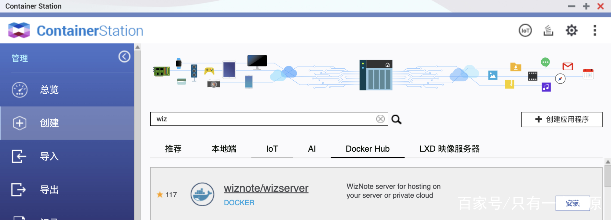The image size is (611, 220).
Task: Minimize the Container Station window
Action: (572, 6)
